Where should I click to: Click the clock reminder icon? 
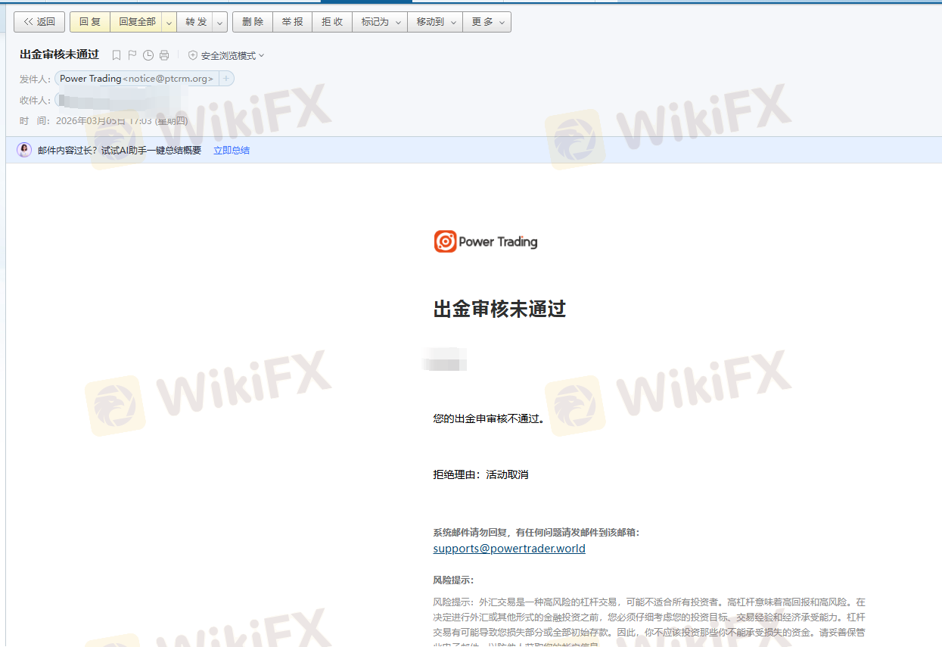click(x=148, y=55)
